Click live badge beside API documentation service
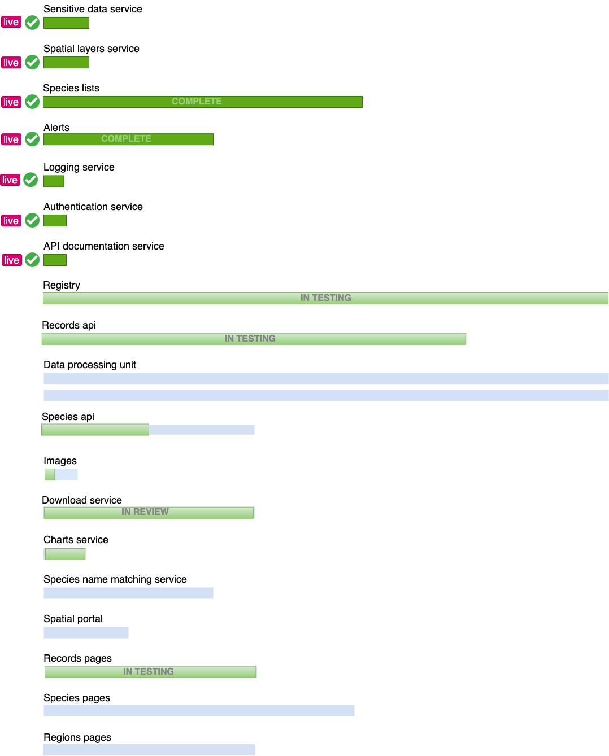609x756 pixels. [x=11, y=260]
